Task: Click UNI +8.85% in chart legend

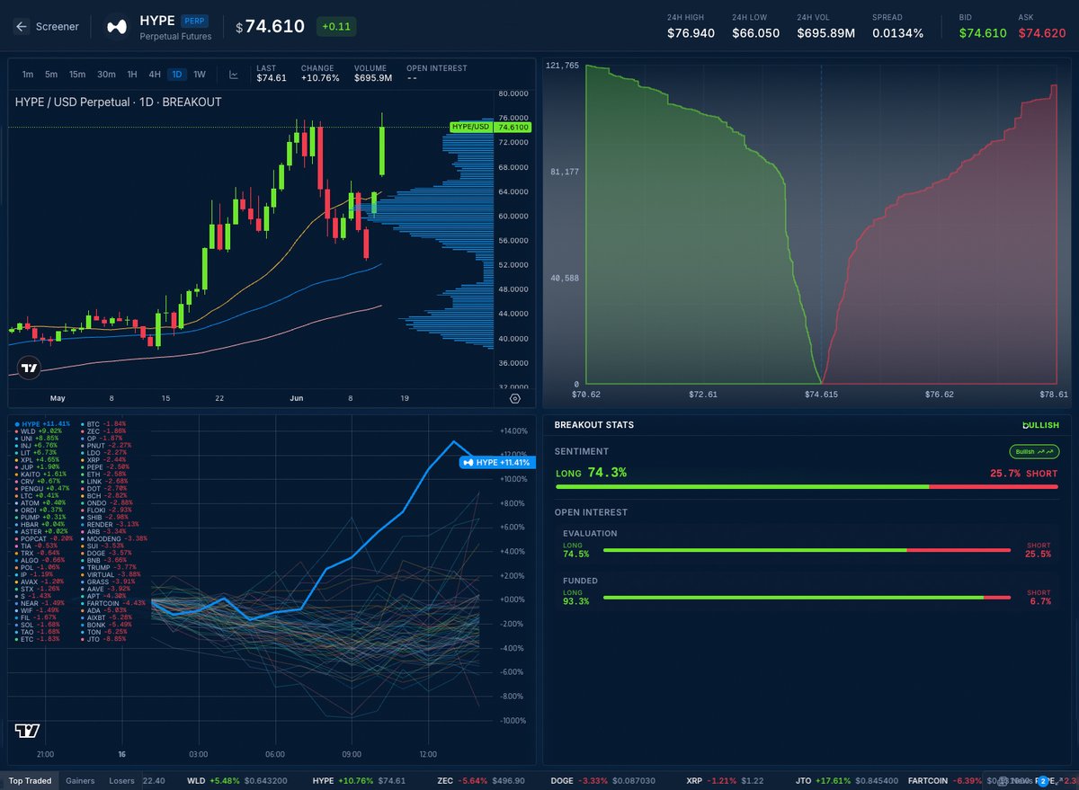Action: click(36, 439)
